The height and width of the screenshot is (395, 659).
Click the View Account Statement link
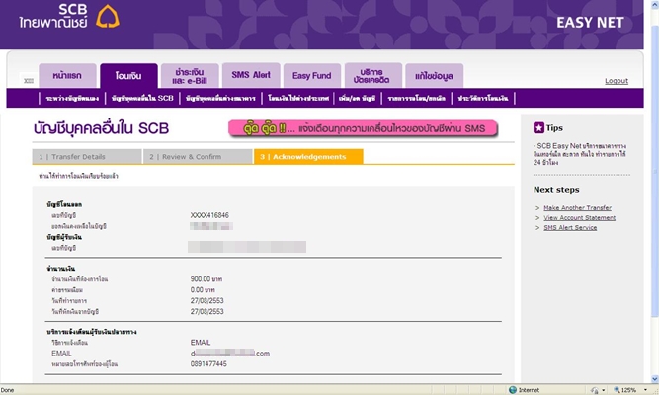(x=580, y=217)
